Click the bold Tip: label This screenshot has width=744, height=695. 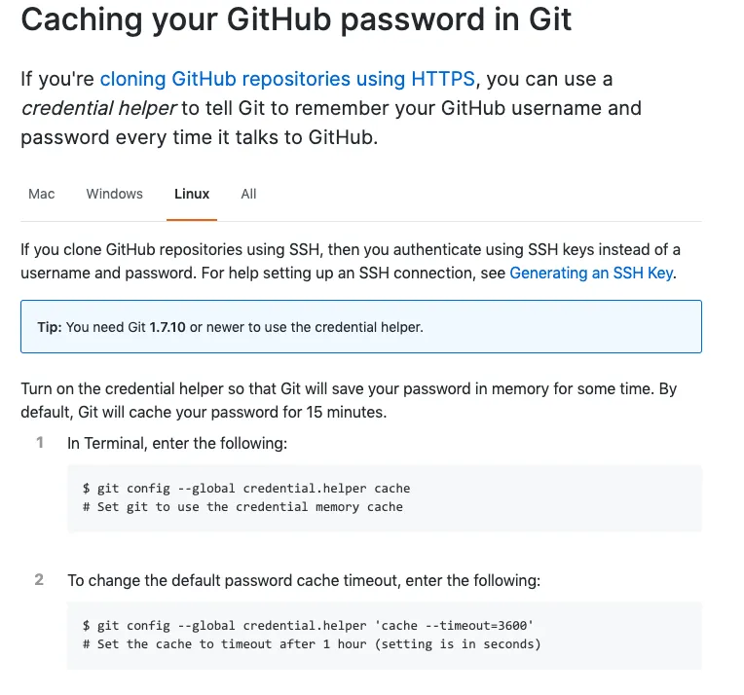(x=50, y=327)
